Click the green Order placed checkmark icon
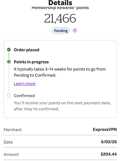The height and width of the screenshot is (161, 121). pyautogui.click(x=9, y=50)
